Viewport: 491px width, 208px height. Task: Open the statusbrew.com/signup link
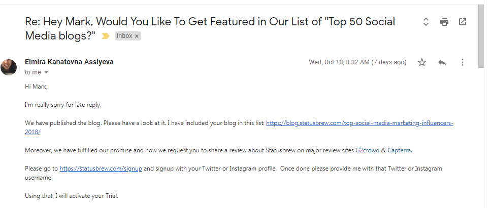pos(101,168)
